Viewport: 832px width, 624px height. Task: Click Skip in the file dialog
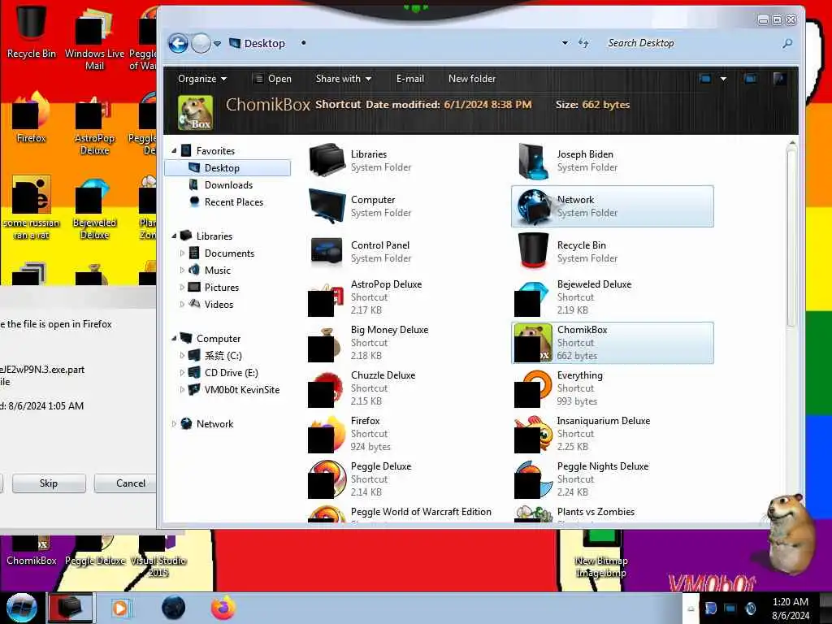pyautogui.click(x=48, y=483)
